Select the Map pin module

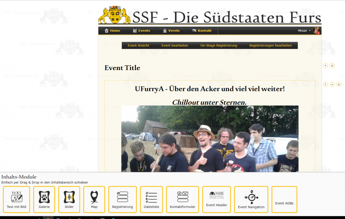[x=94, y=199]
